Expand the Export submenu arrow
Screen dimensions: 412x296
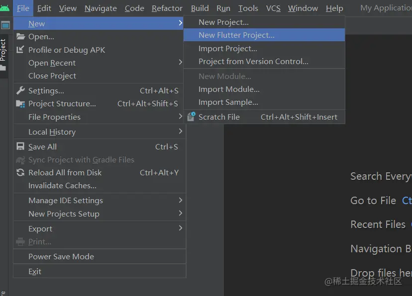coord(181,228)
